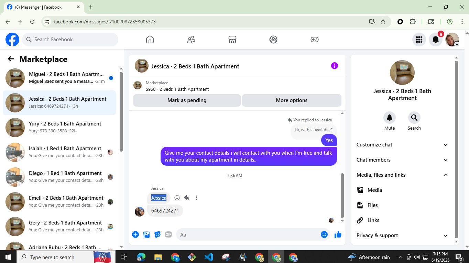The width and height of the screenshot is (469, 263).
Task: Open the Gery 2 Beds 1 Bath conversation
Action: (x=59, y=227)
